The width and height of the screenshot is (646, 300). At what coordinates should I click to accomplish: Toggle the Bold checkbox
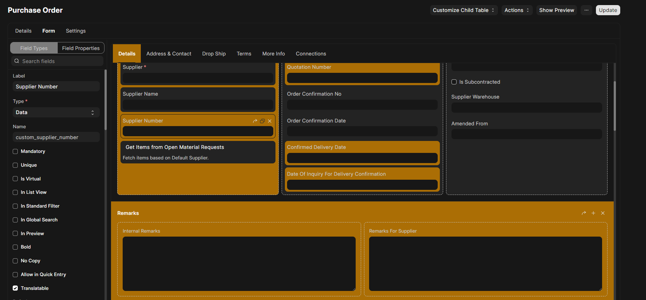(x=15, y=247)
